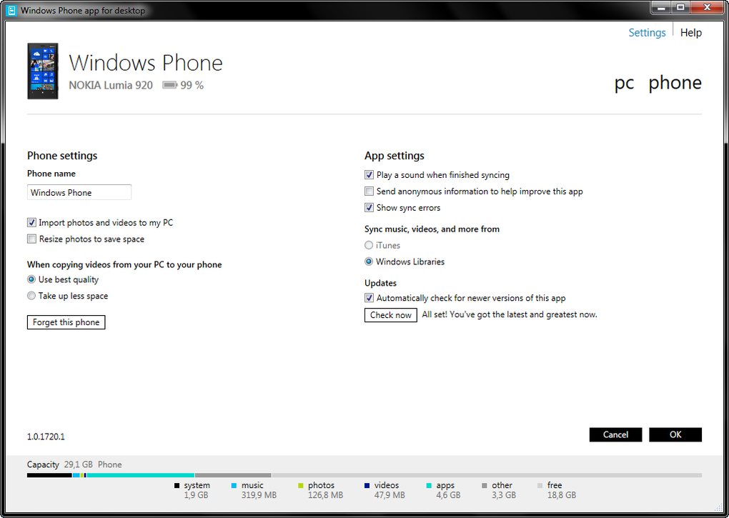Image resolution: width=729 pixels, height=518 pixels.
Task: Click the teal apps legend square
Action: 429,485
